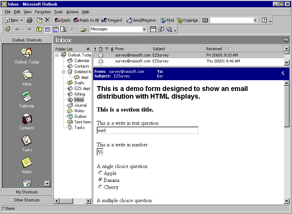Viewport: 292px width, 214px height.
Task: Open the Contacts shortcut in Outlook bar
Action: 27,121
